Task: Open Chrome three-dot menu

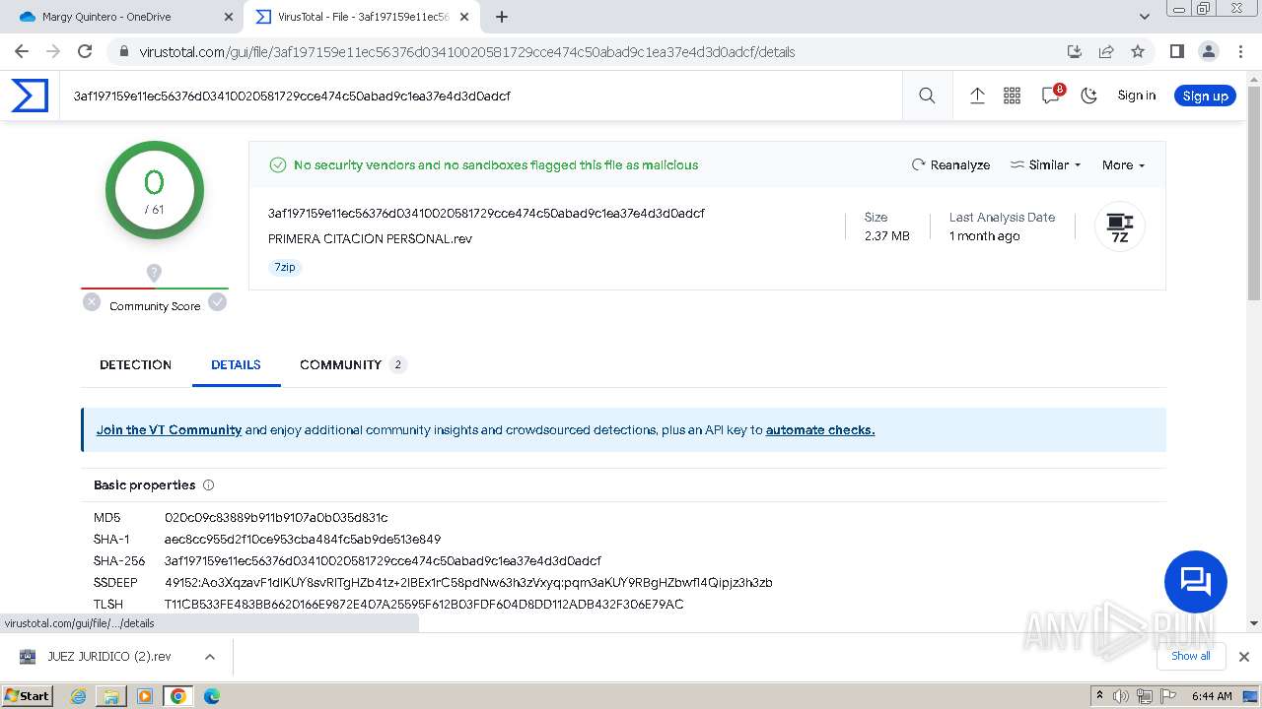Action: (1239, 51)
